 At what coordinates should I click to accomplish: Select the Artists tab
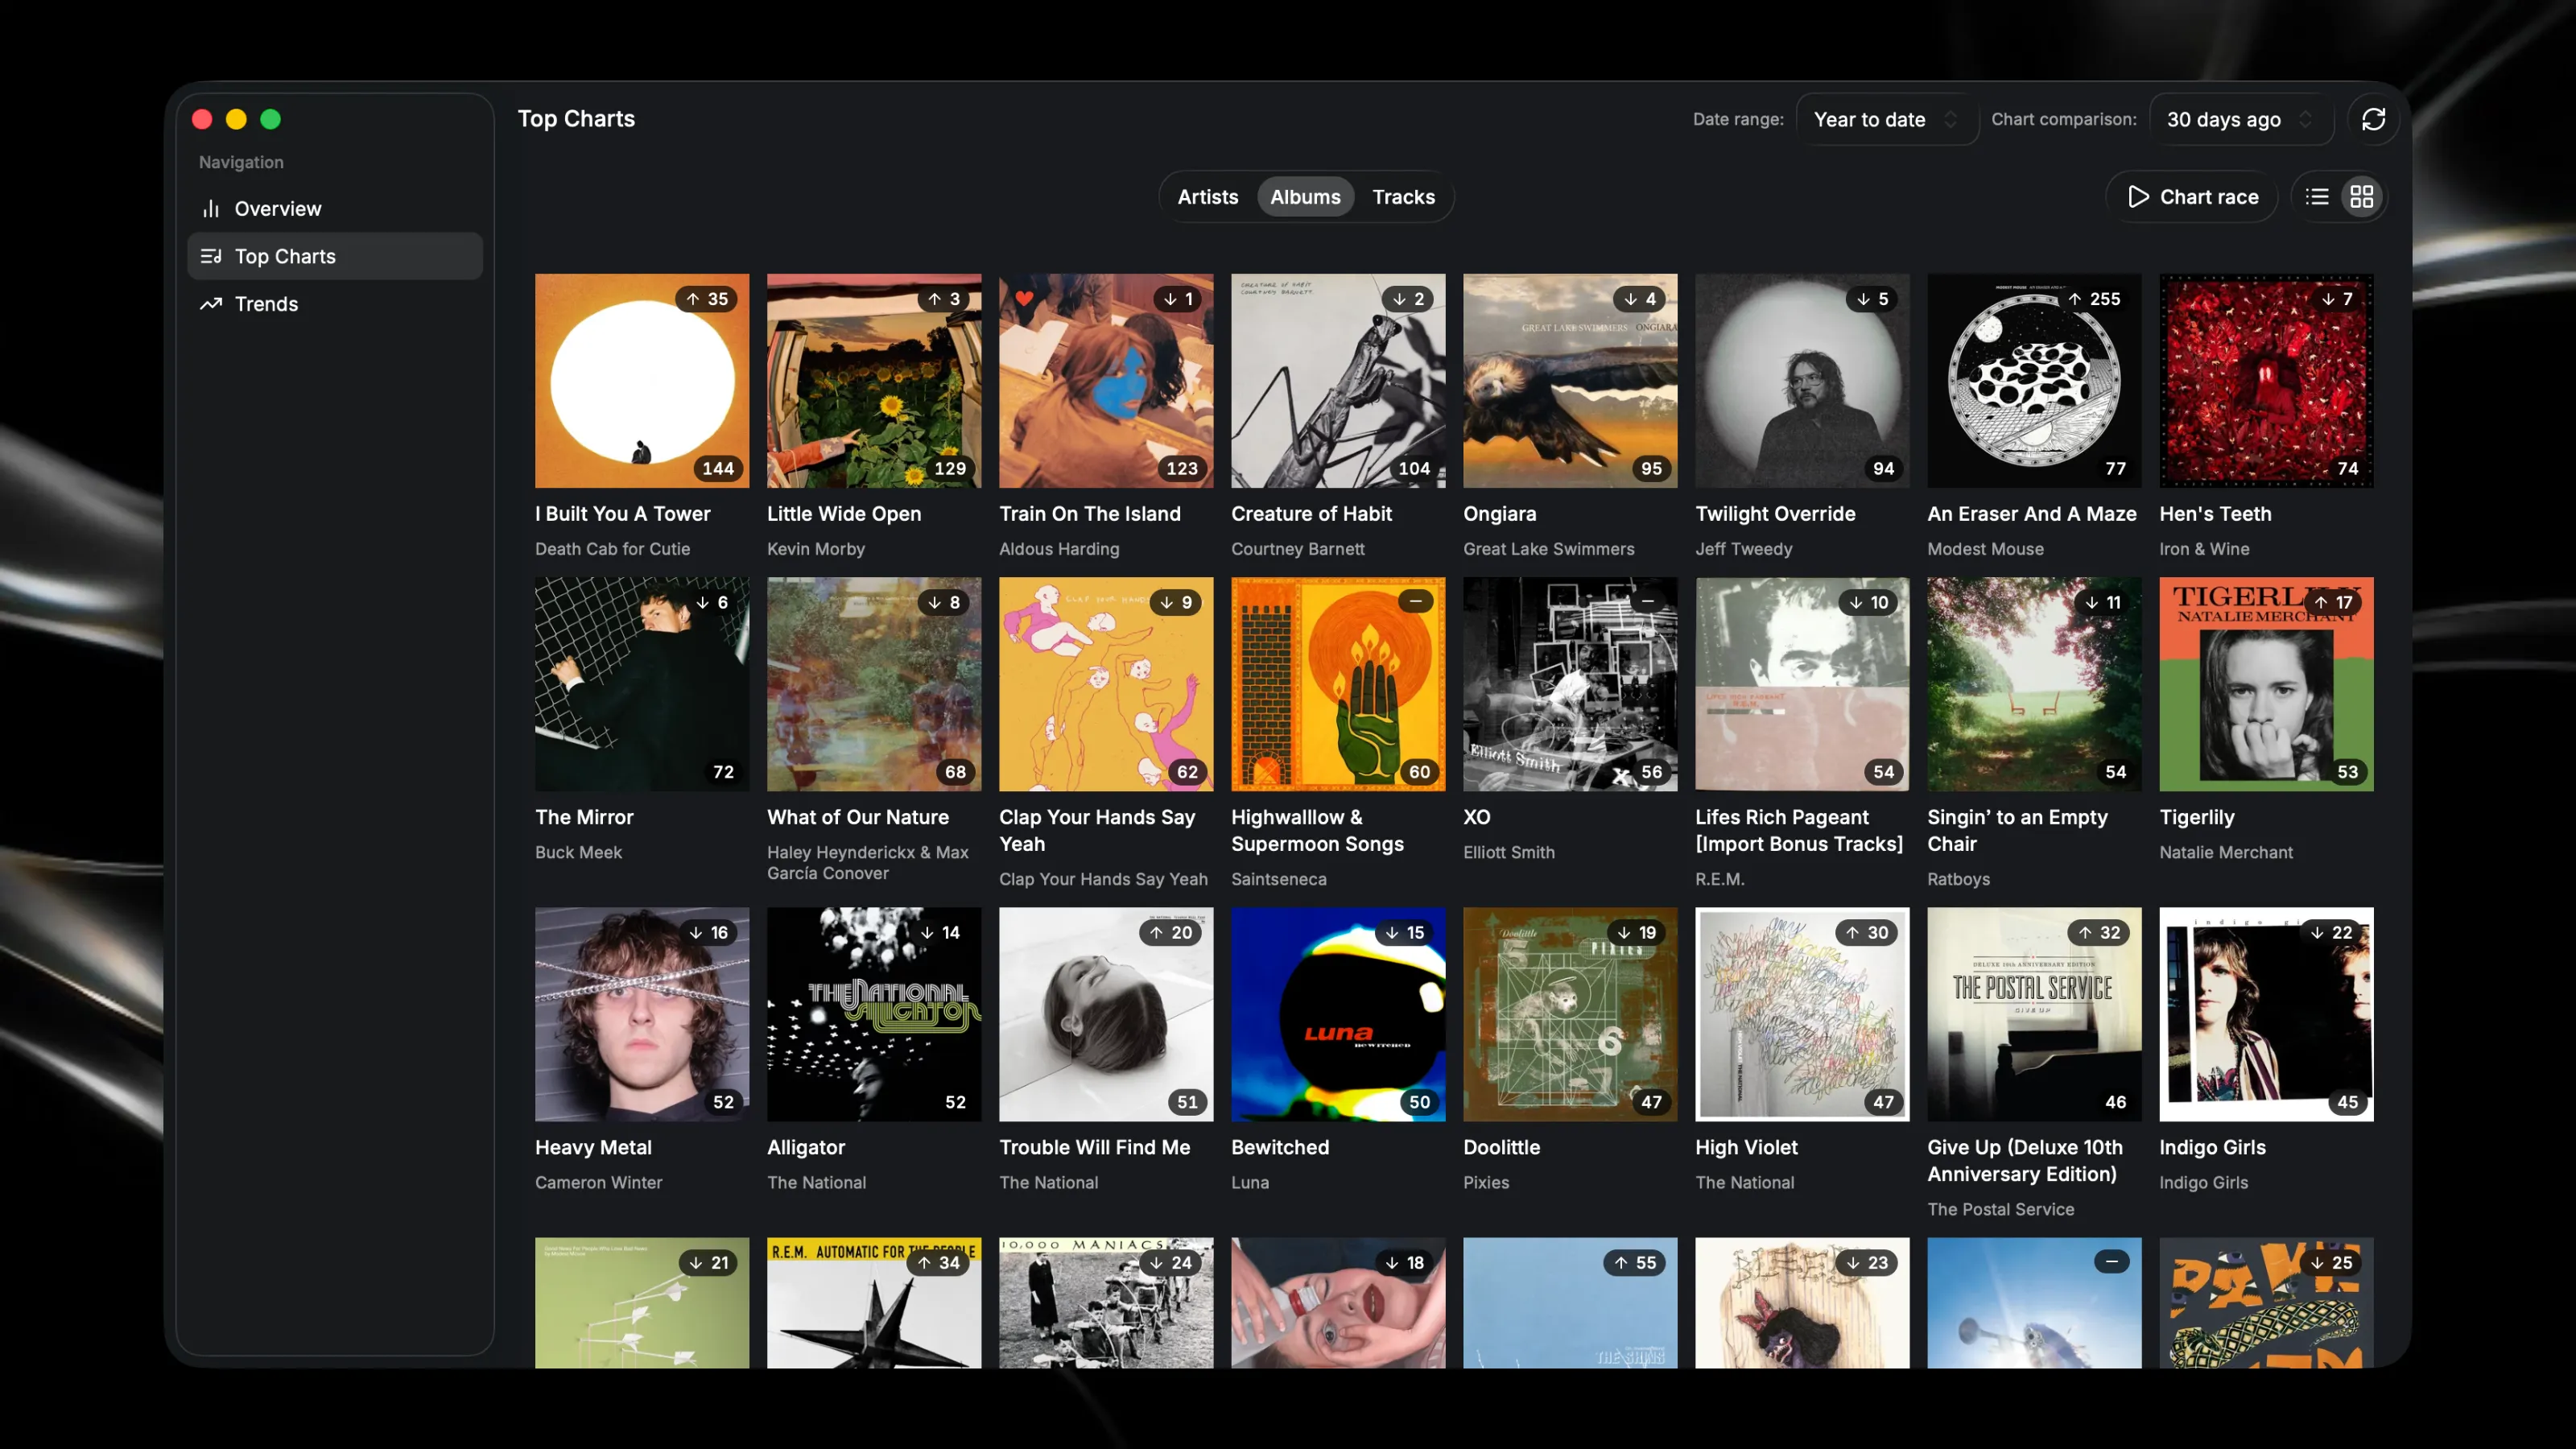coord(1207,197)
